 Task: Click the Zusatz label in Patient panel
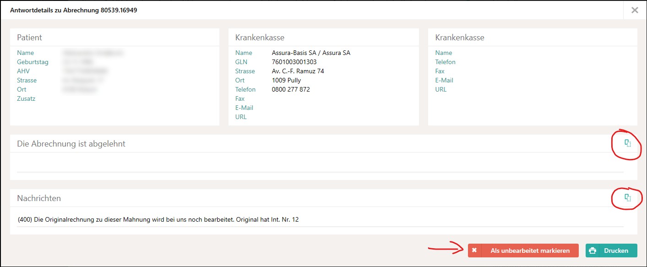pyautogui.click(x=26, y=98)
